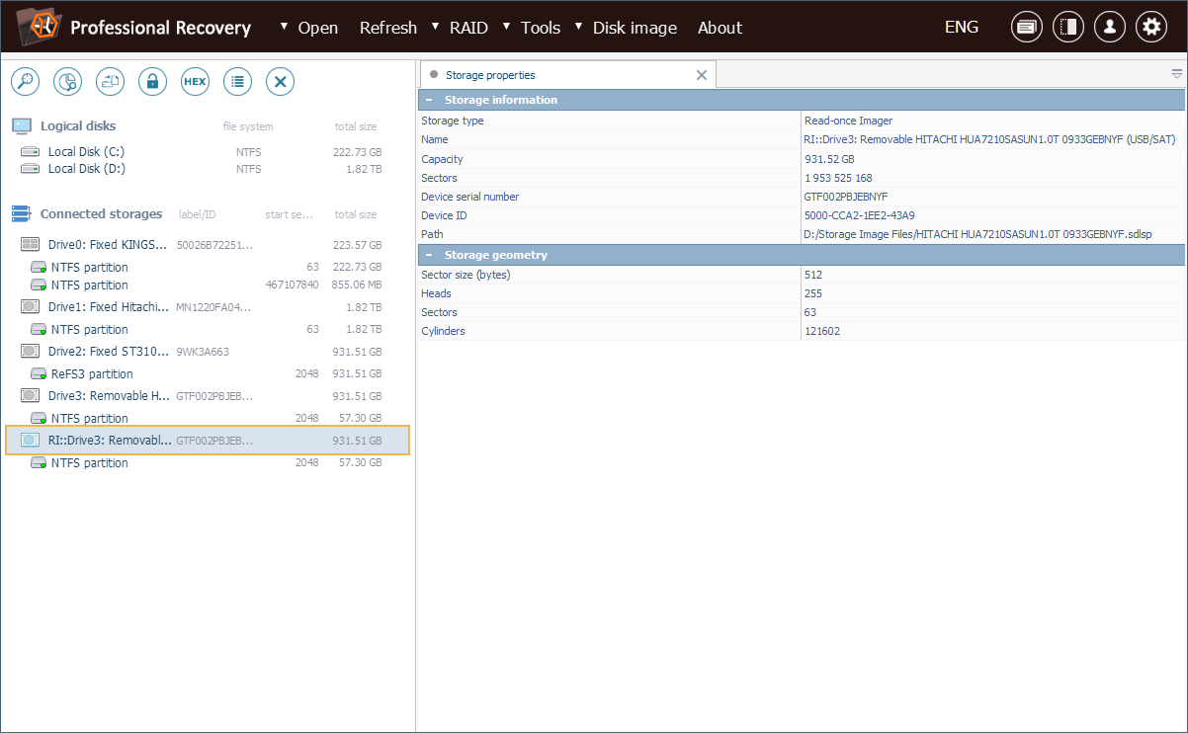Select Local Disk (C:) row
The image size is (1188, 733).
pyautogui.click(x=208, y=152)
